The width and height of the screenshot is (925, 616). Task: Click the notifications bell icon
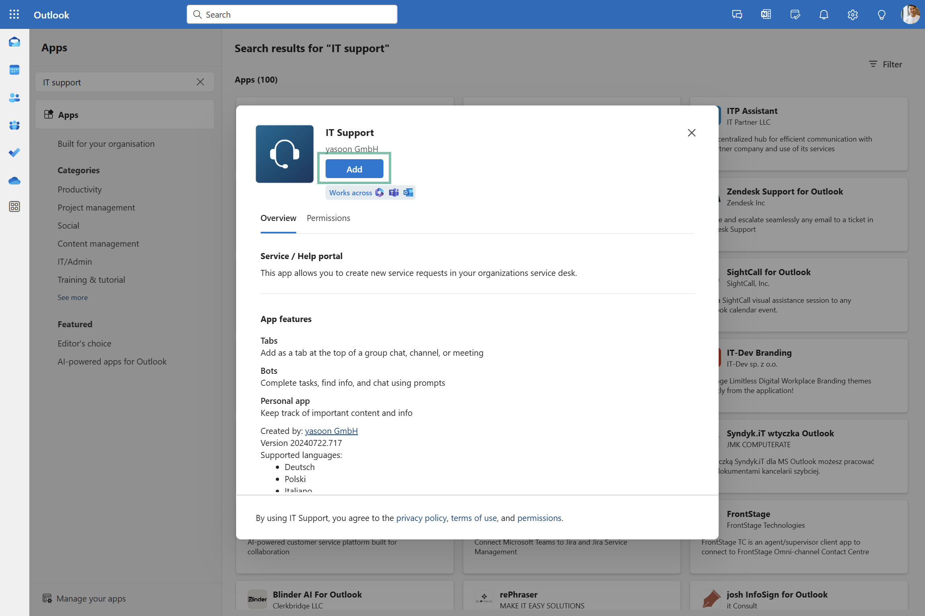click(x=823, y=15)
